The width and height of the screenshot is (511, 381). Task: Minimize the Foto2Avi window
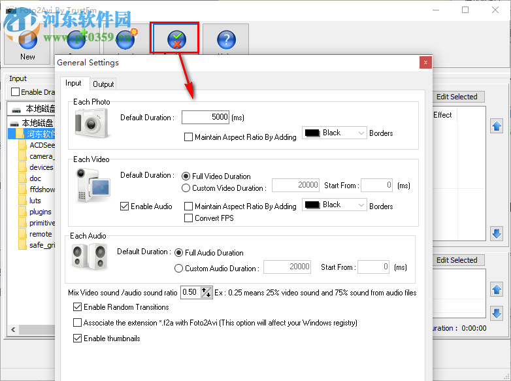tap(436, 10)
